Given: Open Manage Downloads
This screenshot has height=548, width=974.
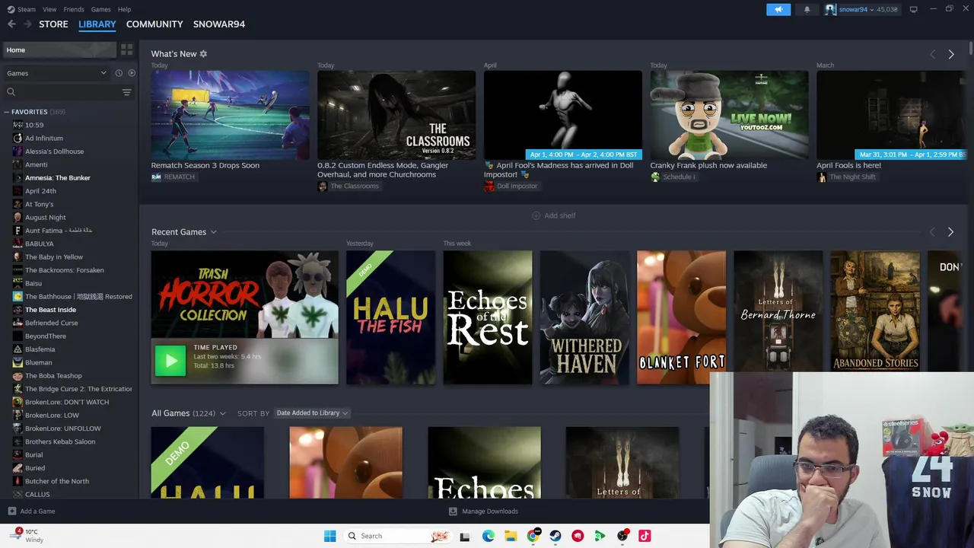Looking at the screenshot, I should pyautogui.click(x=483, y=511).
